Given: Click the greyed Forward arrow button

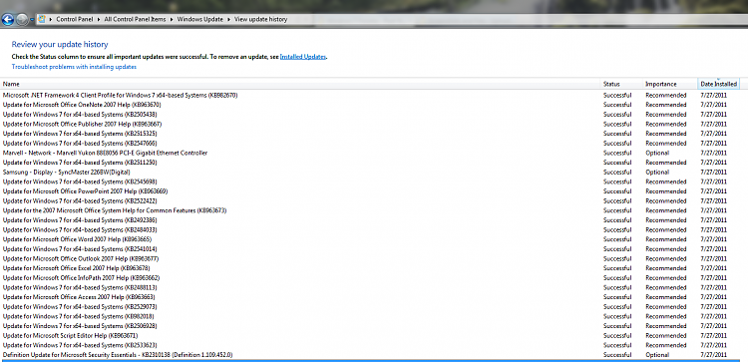Looking at the screenshot, I should pyautogui.click(x=22, y=20).
